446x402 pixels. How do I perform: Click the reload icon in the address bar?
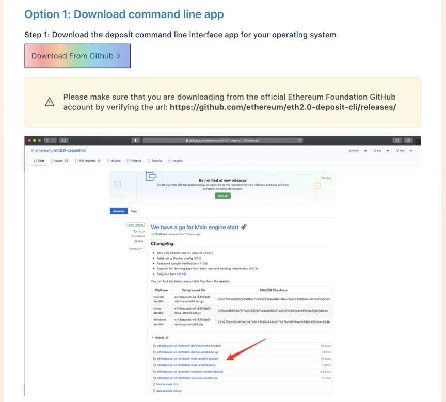click(300, 140)
